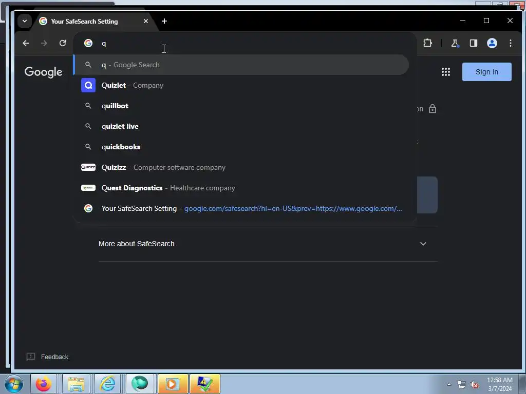Viewport: 526px width, 394px height.
Task: Open the checkmark warning taskbar app
Action: (x=205, y=384)
